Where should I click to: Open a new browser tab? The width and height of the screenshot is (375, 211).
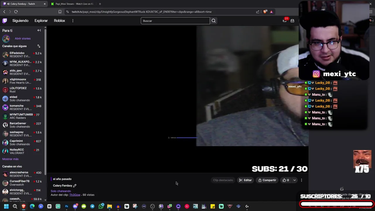point(100,4)
